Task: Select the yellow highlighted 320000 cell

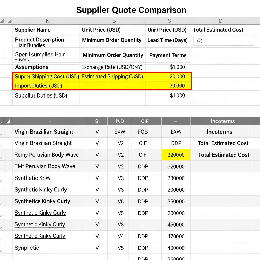Action: 176,155
